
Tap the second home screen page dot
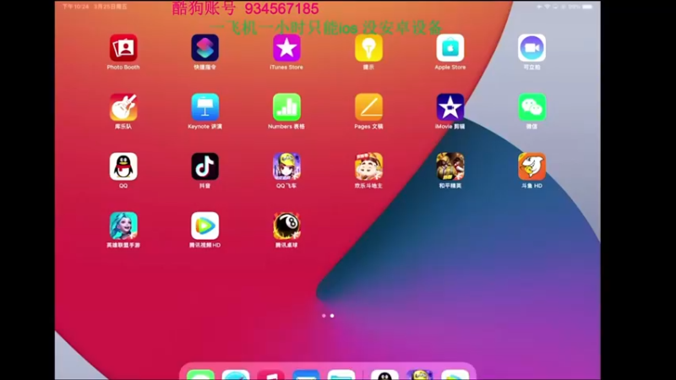pos(332,316)
